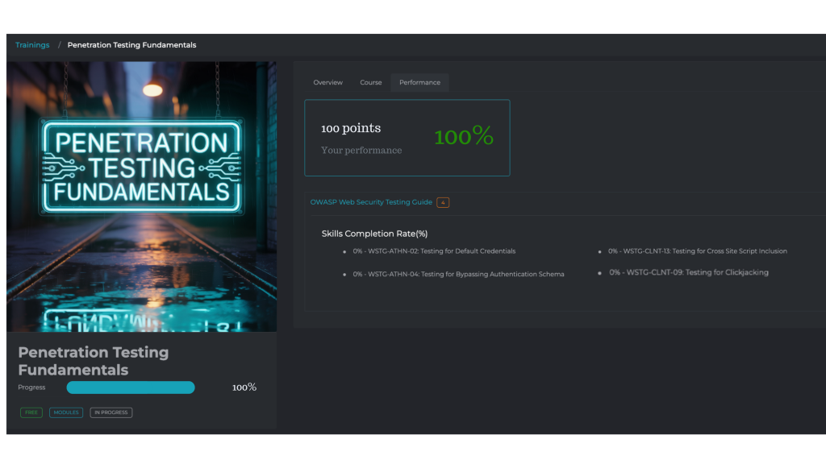Go back to Trainings breadcrumb
Viewport: 826px width, 464px height.
tap(32, 45)
